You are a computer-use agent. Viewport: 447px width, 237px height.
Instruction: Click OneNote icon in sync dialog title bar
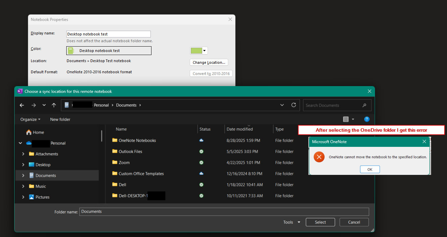click(x=20, y=91)
